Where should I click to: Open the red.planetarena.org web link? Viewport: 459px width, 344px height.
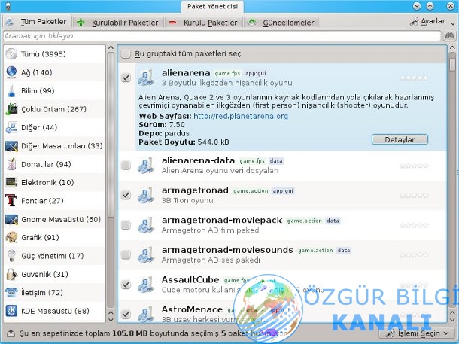(x=240, y=116)
